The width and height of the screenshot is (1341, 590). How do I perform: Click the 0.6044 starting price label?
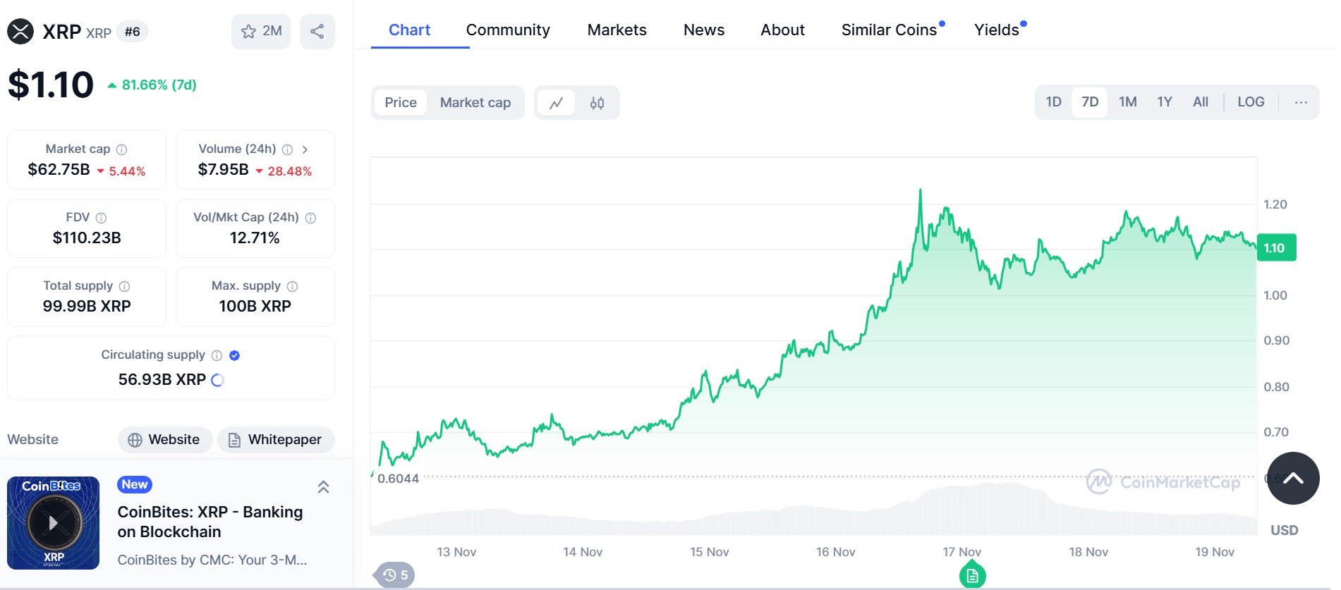click(398, 479)
